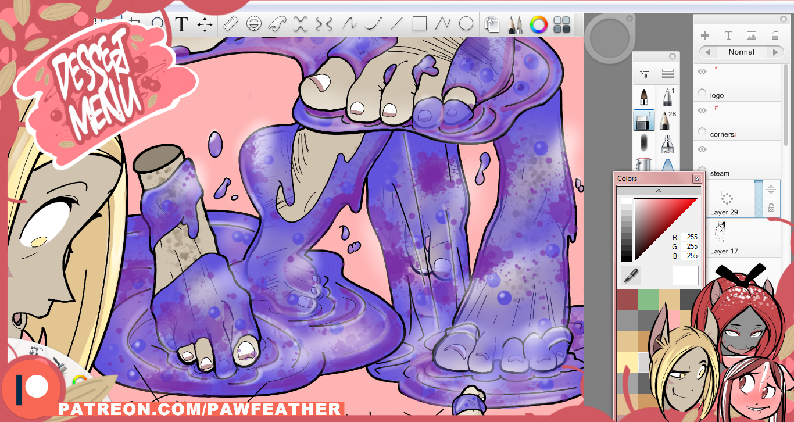
Task: Choose the Oval draw style
Action: point(466,24)
